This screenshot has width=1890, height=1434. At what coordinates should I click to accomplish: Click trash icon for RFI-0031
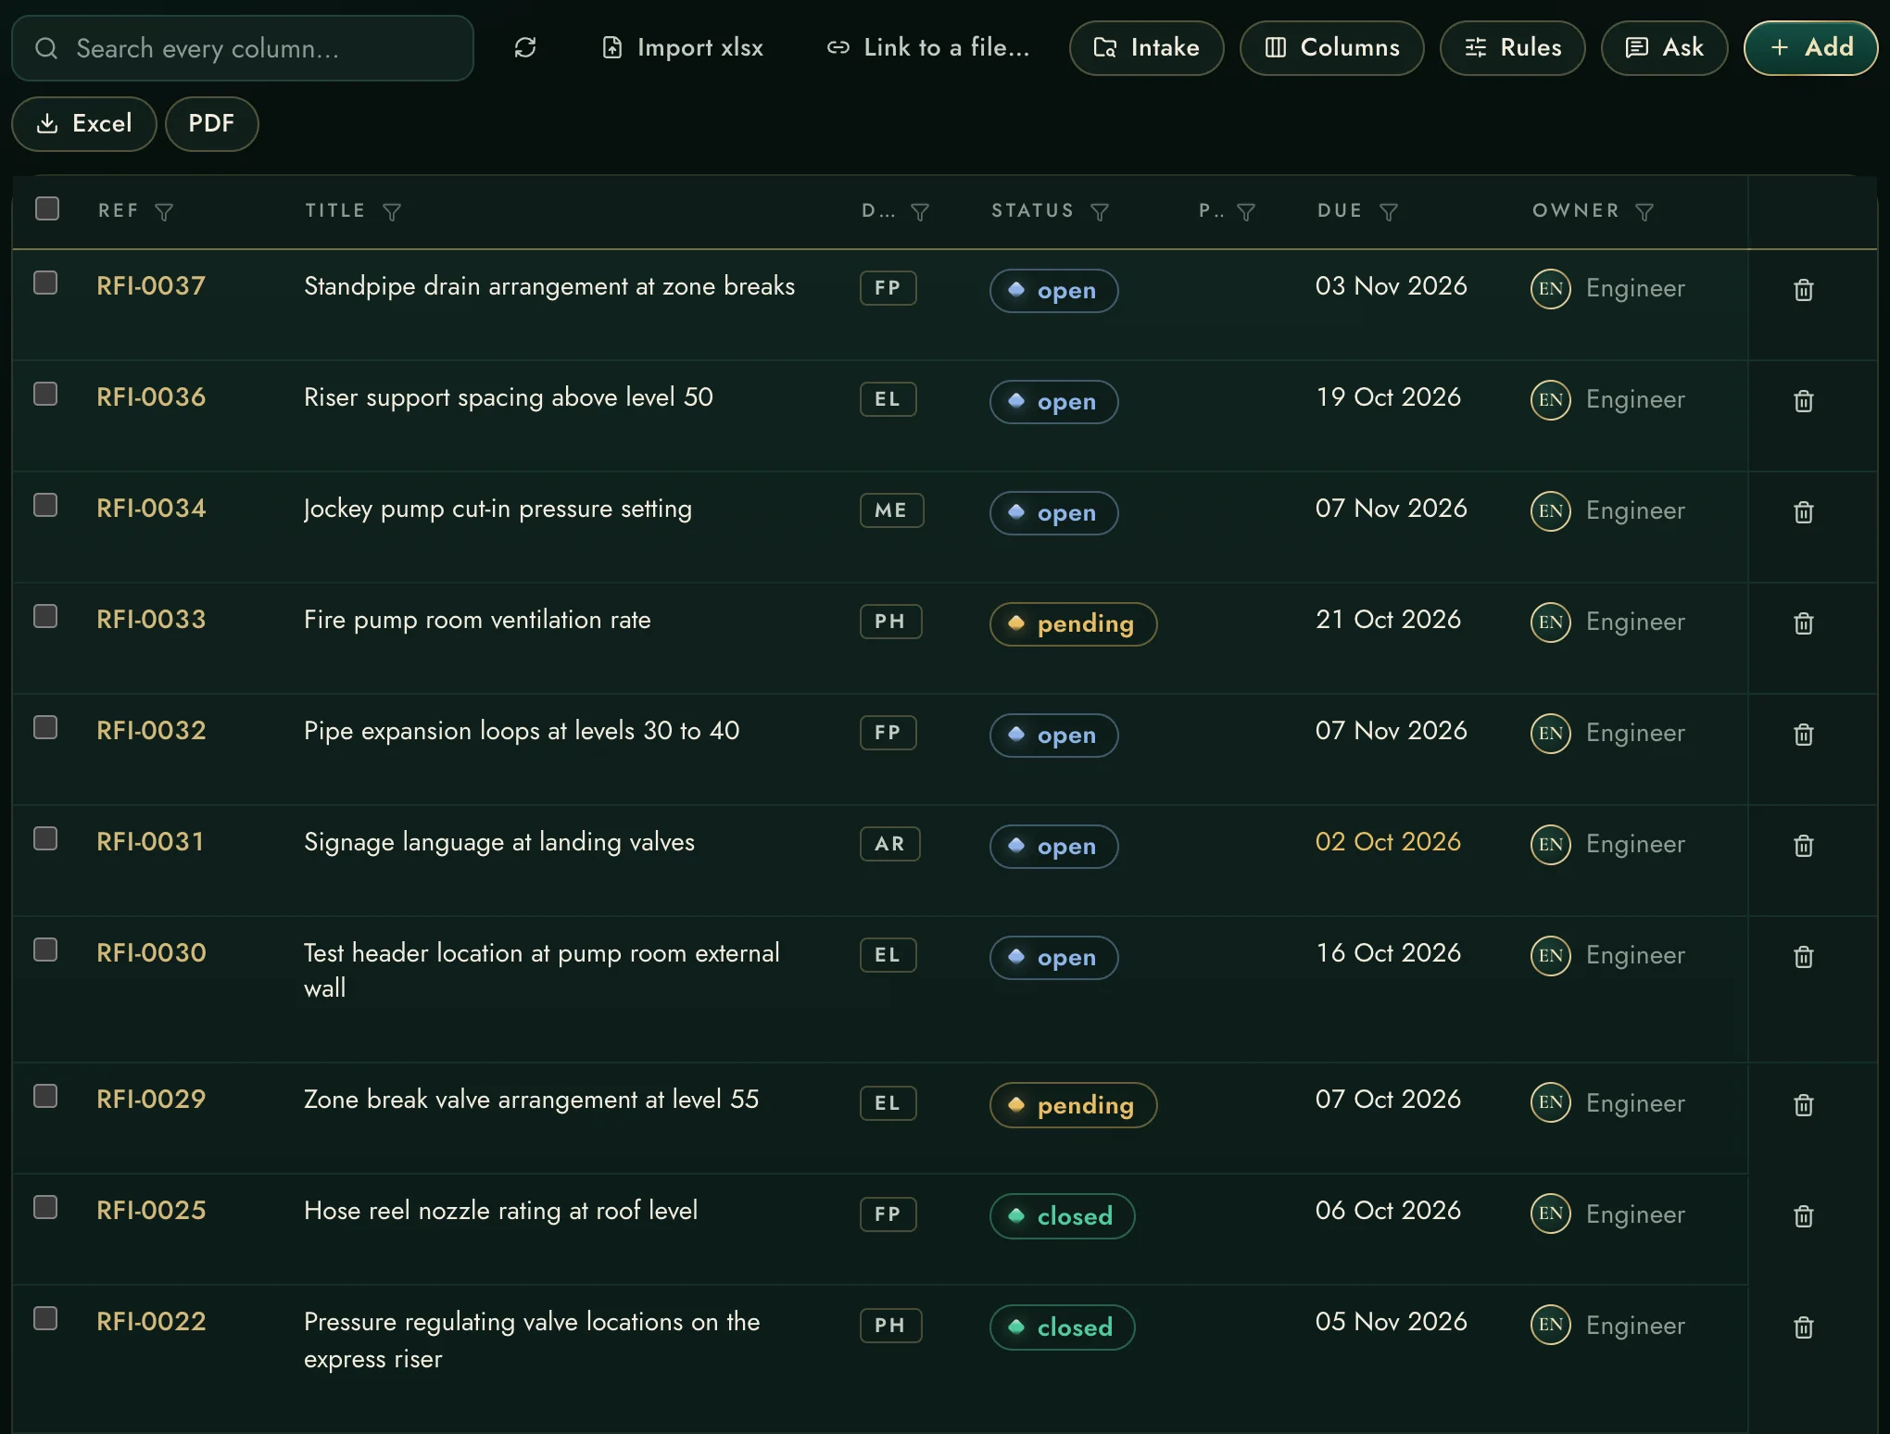point(1803,846)
